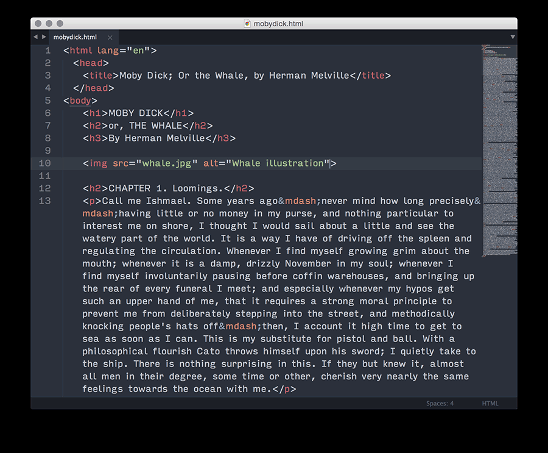548x453 pixels.
Task: Click "Cato" in the paragraph
Action: [208, 351]
